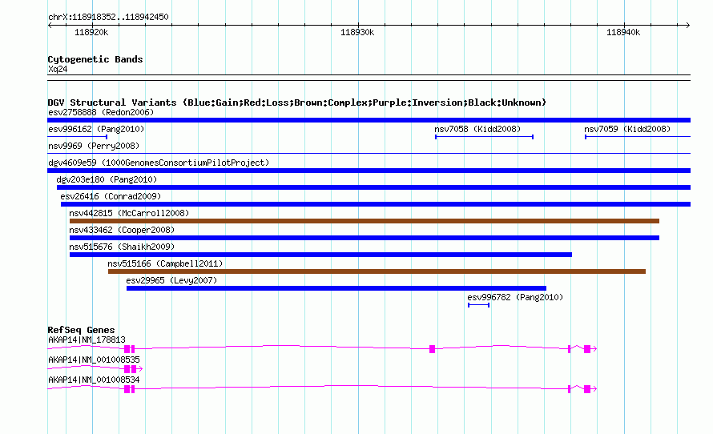This screenshot has height=434, width=713.
Task: Select esv26416 (Conrad2009) label
Action: coord(111,196)
